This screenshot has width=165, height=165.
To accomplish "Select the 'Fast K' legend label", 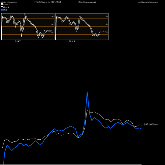I will point(6,7).
